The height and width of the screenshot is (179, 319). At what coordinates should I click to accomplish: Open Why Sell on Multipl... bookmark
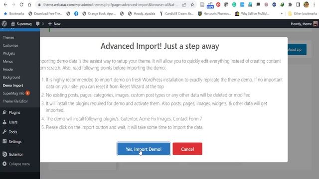click(252, 13)
